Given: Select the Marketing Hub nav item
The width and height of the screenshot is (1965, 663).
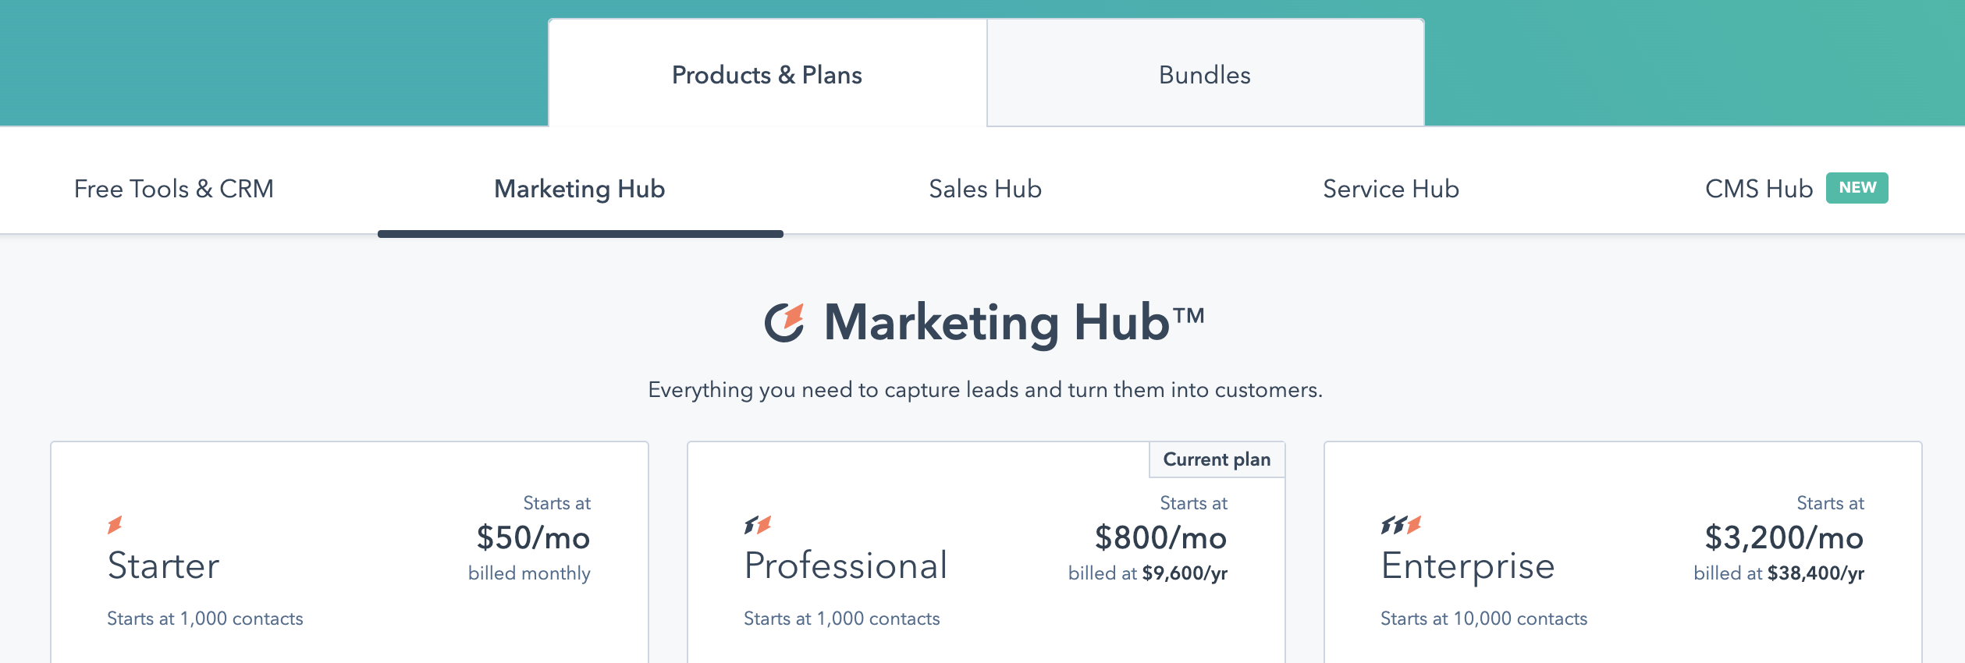Looking at the screenshot, I should click(x=579, y=188).
